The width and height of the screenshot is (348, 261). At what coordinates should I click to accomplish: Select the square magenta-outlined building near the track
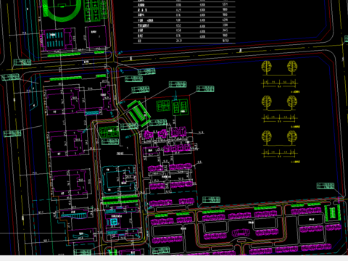pyautogui.click(x=96, y=37)
